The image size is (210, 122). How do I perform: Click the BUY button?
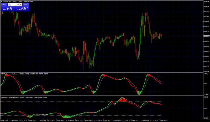click(x=25, y=4)
